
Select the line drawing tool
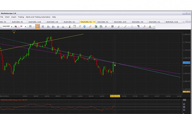[106, 26]
